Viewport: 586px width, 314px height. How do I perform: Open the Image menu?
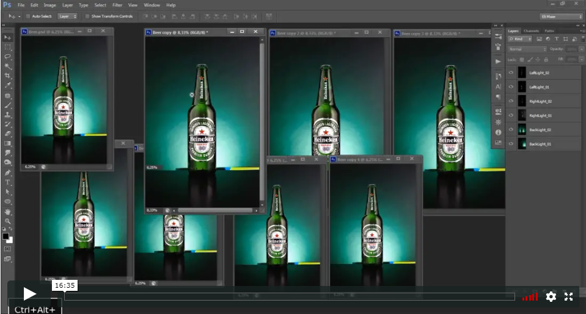tap(49, 5)
